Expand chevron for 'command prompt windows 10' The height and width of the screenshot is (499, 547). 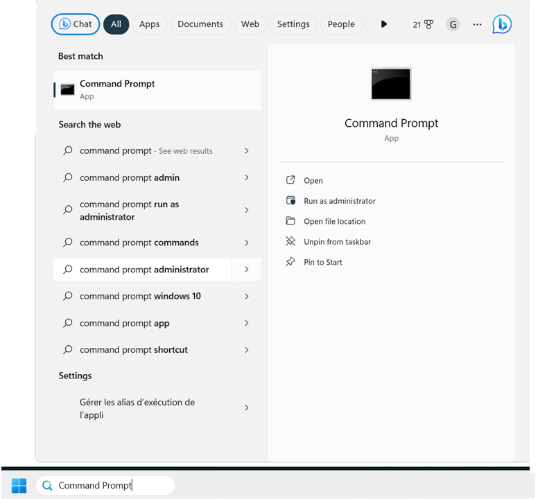[247, 297]
